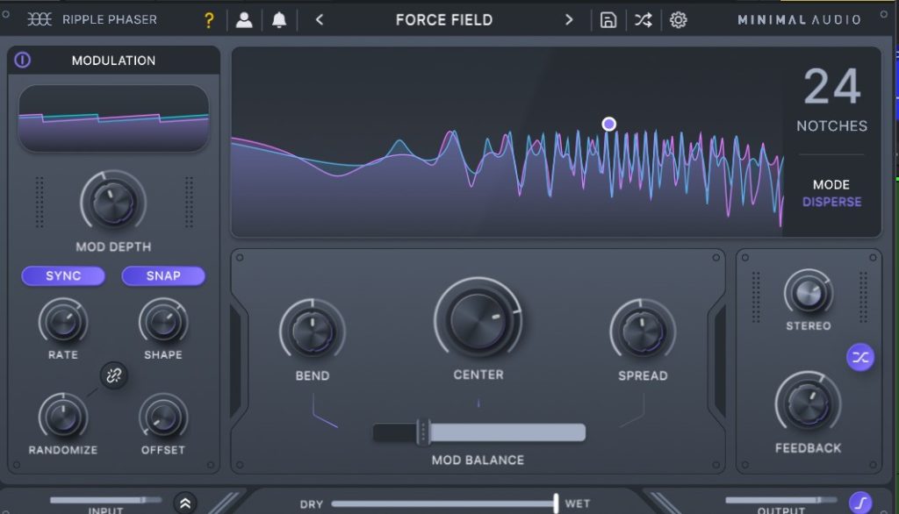The height and width of the screenshot is (514, 899).
Task: Toggle the purple output soft clip button
Action: coord(860,503)
